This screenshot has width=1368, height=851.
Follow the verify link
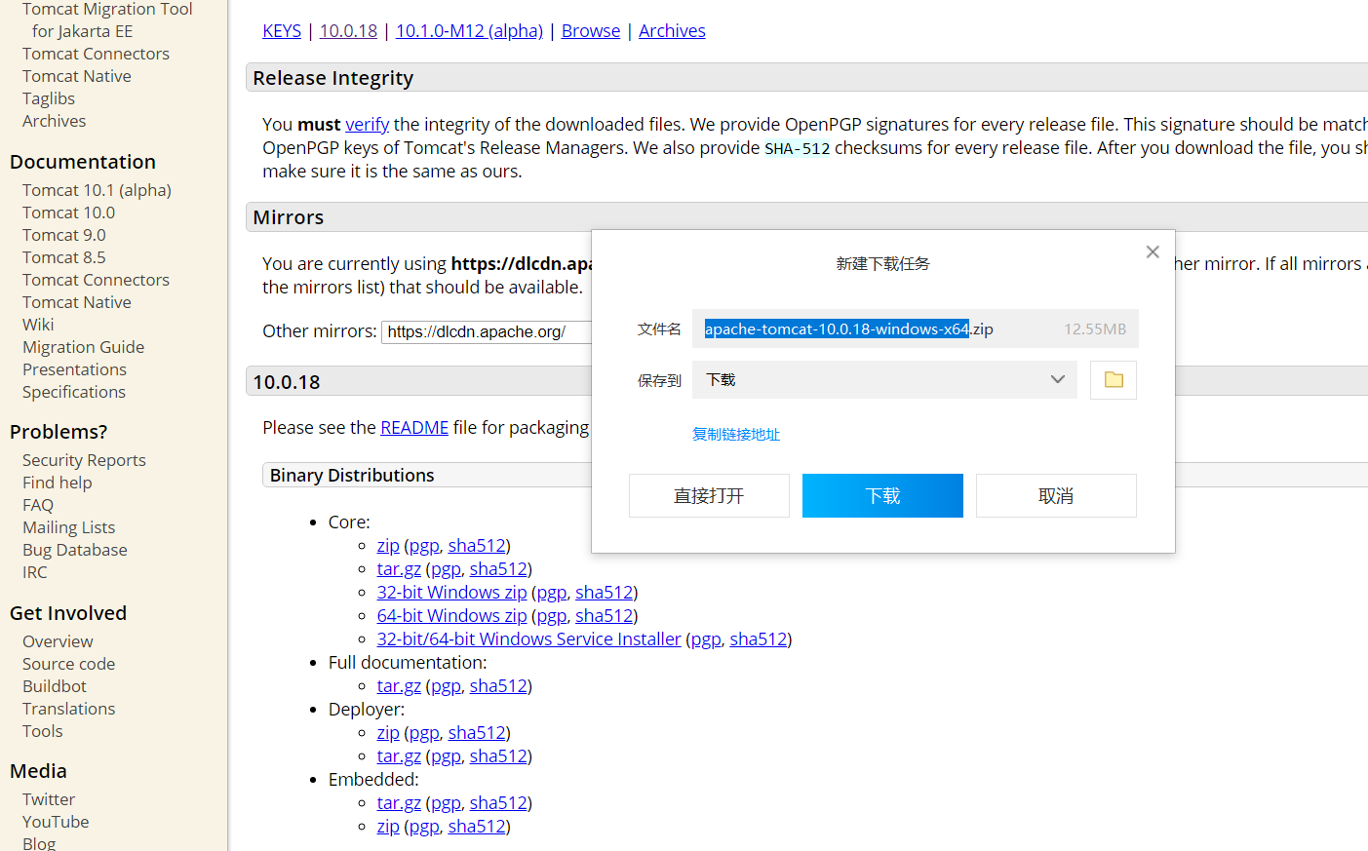(x=368, y=124)
